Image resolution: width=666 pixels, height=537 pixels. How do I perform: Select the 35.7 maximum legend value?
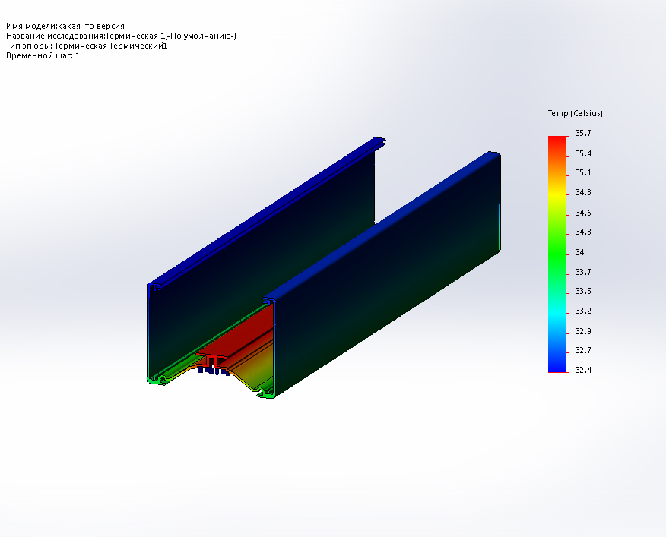click(583, 133)
